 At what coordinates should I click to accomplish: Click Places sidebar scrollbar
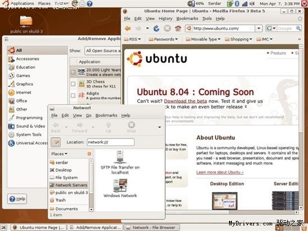point(91,185)
